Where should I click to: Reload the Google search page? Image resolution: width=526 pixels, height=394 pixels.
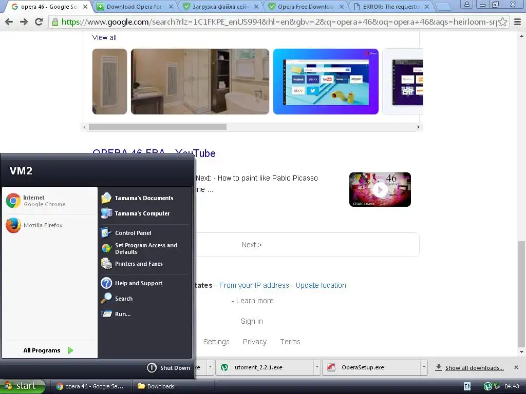click(x=39, y=22)
